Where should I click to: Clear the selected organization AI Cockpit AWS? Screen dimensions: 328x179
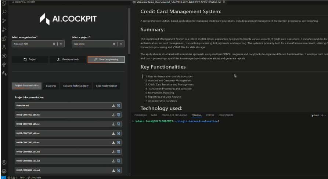tap(54, 44)
